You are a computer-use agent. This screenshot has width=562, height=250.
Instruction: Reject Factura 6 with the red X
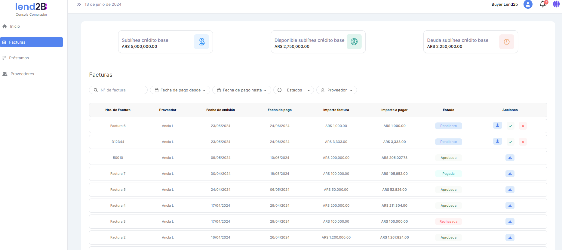pyautogui.click(x=523, y=126)
